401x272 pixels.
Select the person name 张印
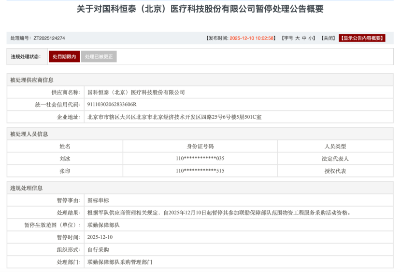point(65,171)
